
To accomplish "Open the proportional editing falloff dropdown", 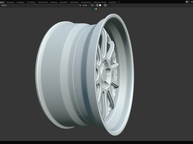I will [x=109, y=5].
